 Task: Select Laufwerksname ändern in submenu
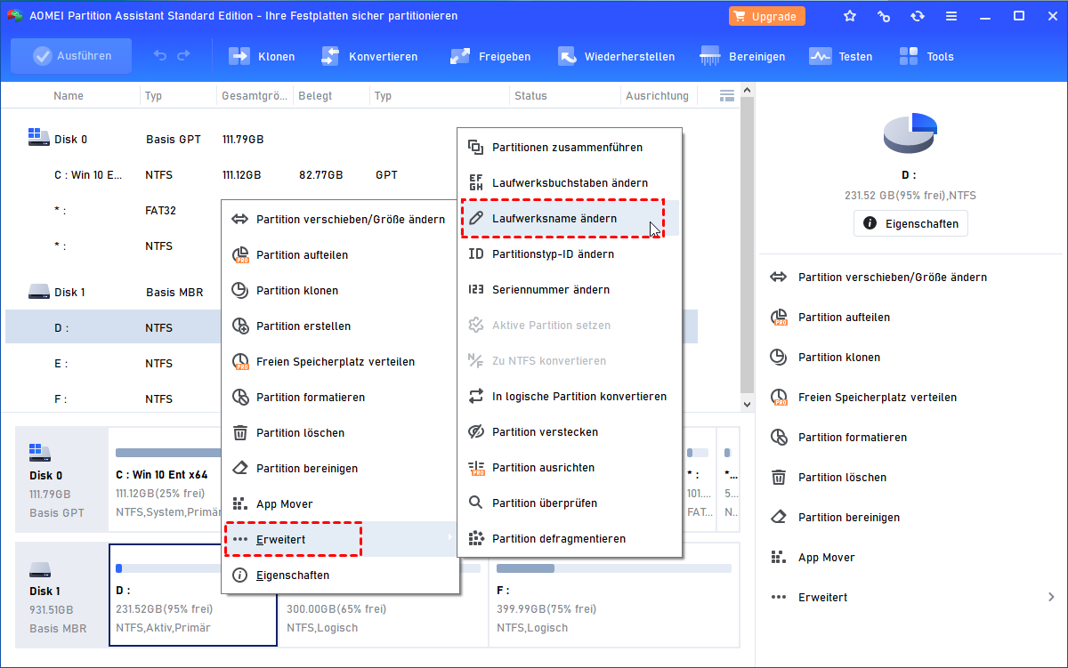click(570, 218)
